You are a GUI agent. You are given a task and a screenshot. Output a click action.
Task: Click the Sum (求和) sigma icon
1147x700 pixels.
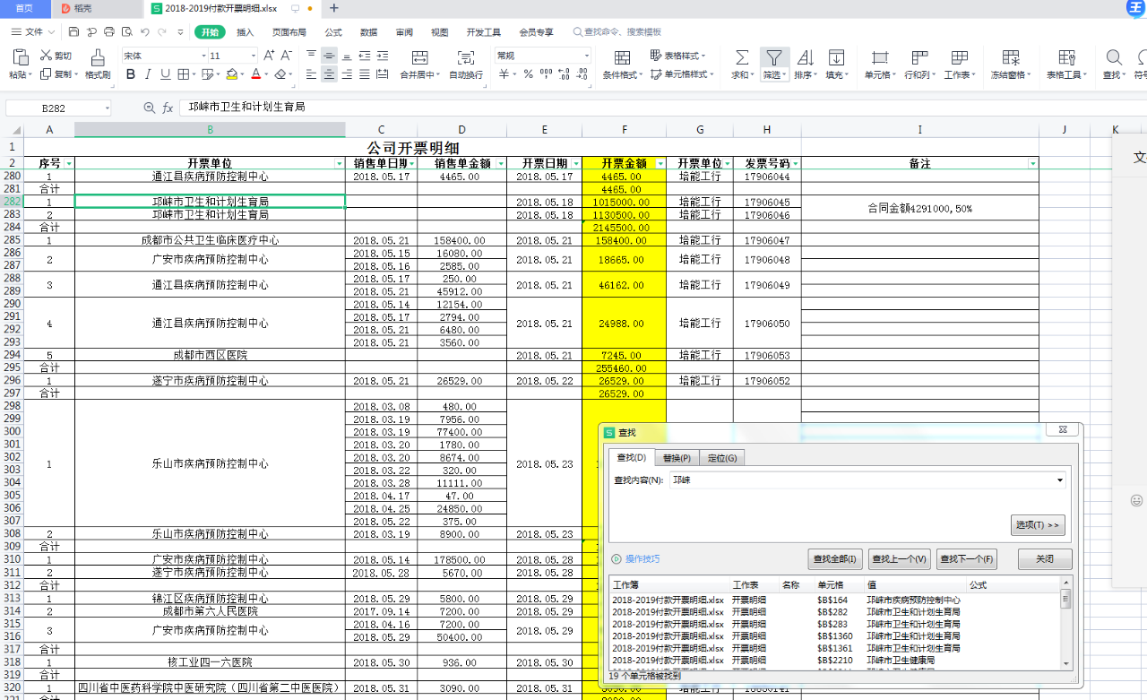pyautogui.click(x=742, y=57)
